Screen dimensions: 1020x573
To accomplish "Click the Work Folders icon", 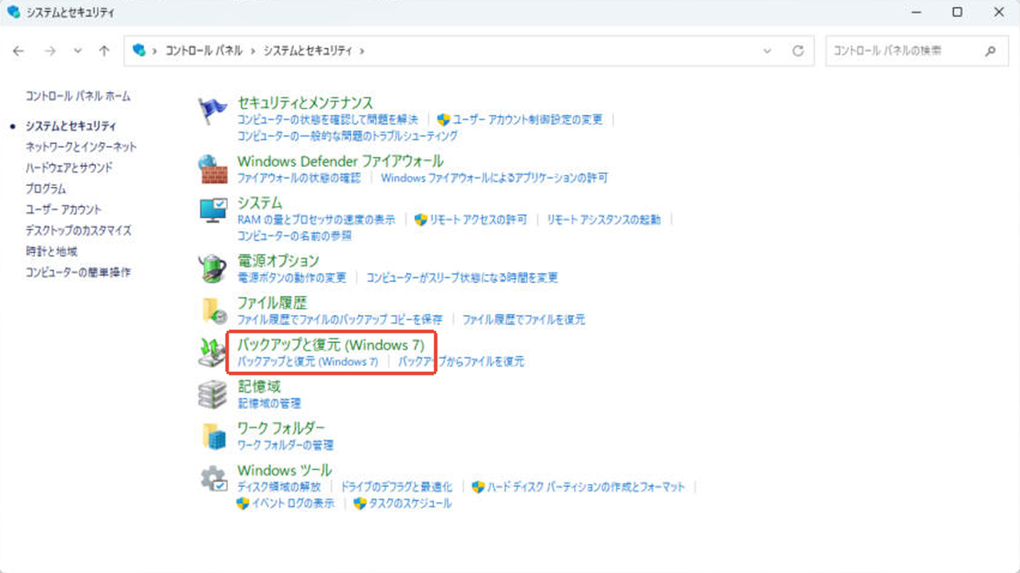I will [213, 436].
